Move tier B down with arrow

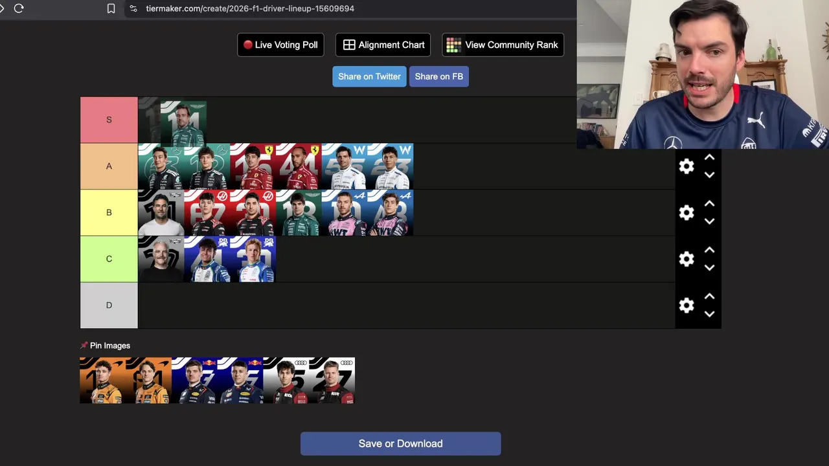tap(709, 221)
